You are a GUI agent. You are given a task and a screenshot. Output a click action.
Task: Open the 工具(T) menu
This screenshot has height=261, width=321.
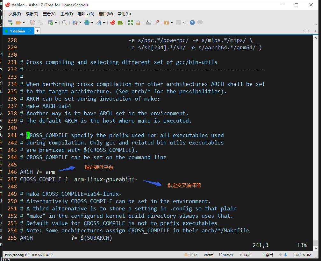click(67, 14)
